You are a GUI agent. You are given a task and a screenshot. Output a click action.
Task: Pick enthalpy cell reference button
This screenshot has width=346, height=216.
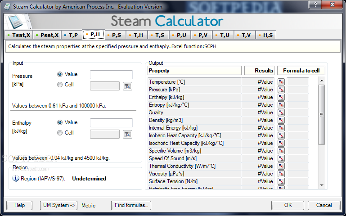point(127,135)
